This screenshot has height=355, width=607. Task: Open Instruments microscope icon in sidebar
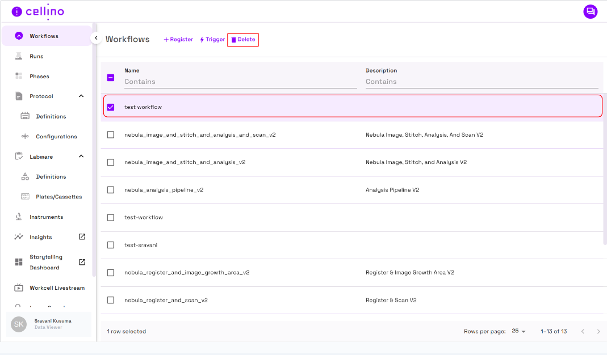[19, 217]
